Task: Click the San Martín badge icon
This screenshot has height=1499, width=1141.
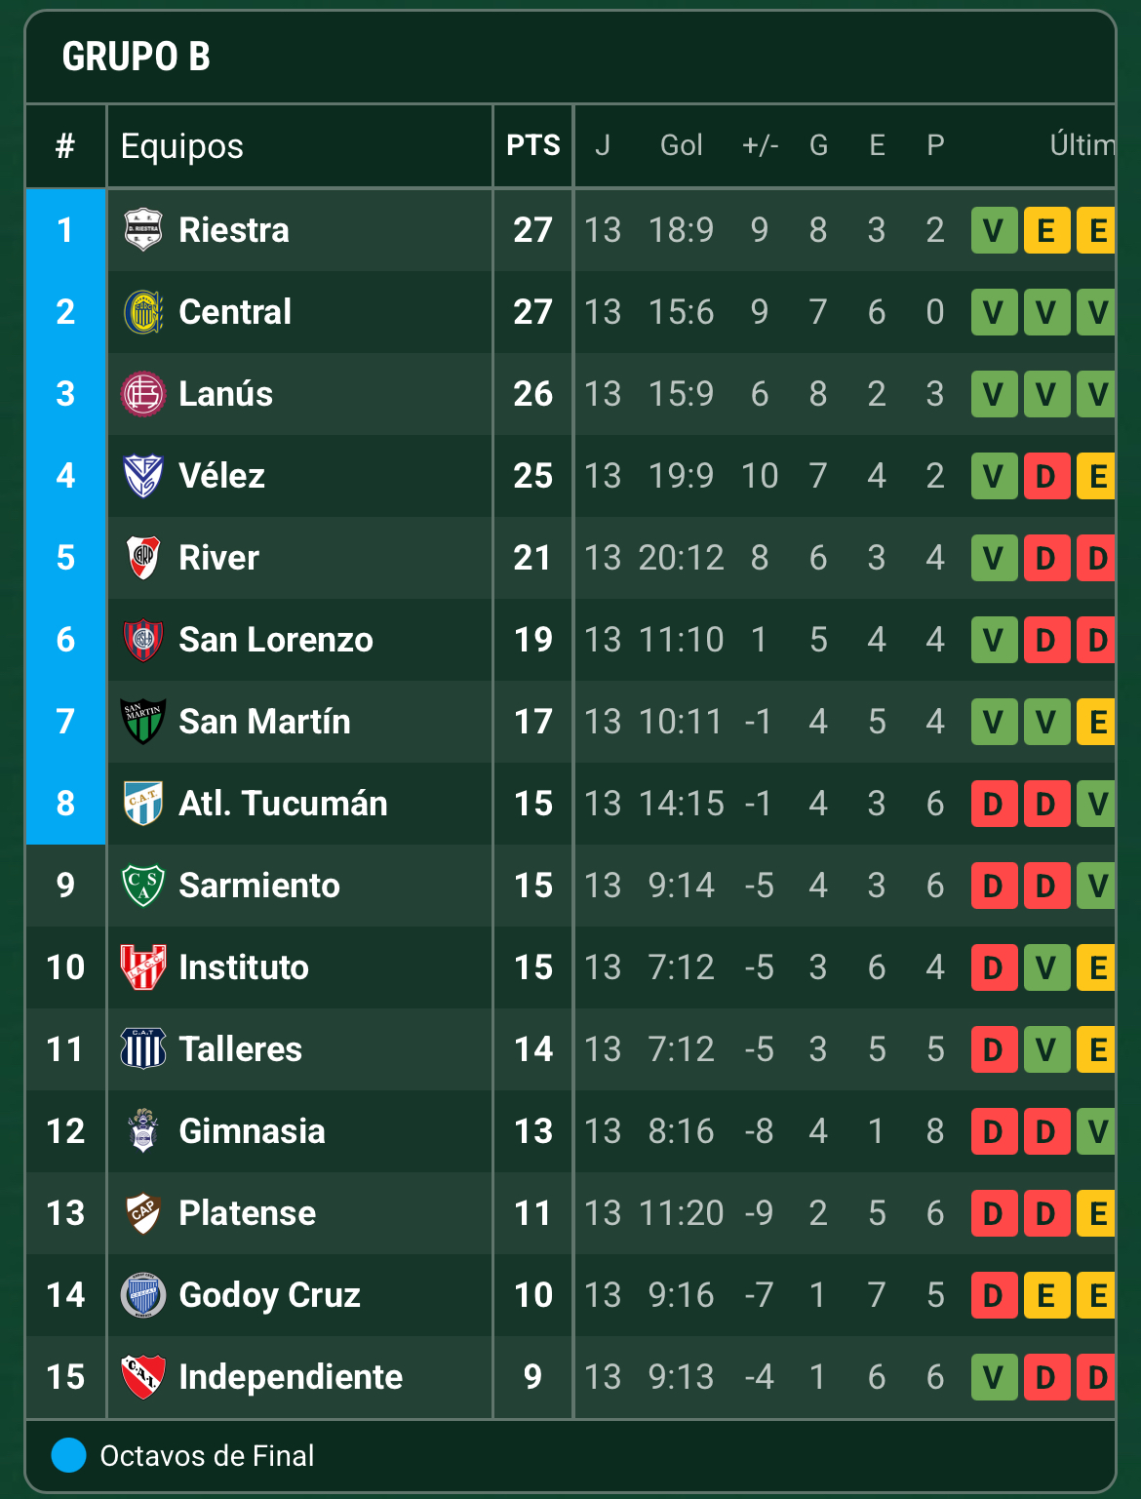Action: click(x=143, y=722)
